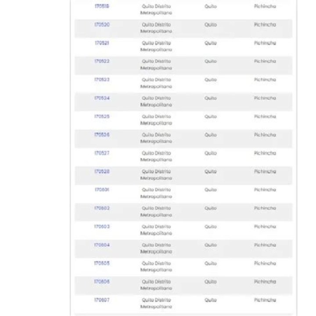Open postal code 170607 link
The image size is (316, 316).
102,300
